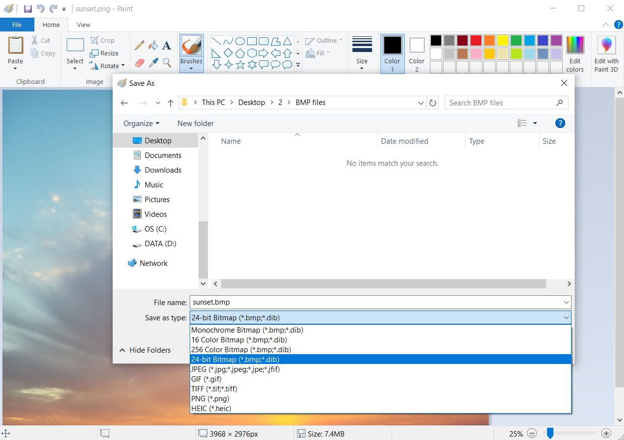624x440 pixels.
Task: Create a New folder
Action: (196, 124)
